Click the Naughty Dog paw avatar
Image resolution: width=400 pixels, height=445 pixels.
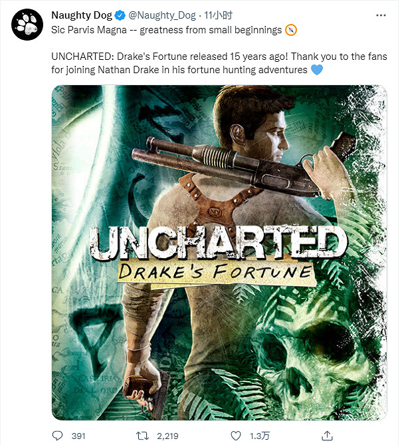(x=25, y=25)
